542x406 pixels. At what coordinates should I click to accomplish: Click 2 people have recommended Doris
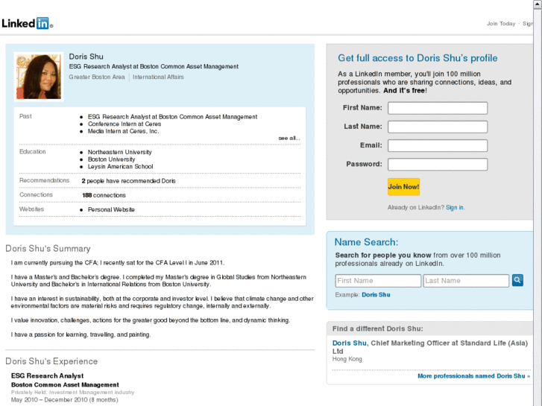click(x=128, y=181)
